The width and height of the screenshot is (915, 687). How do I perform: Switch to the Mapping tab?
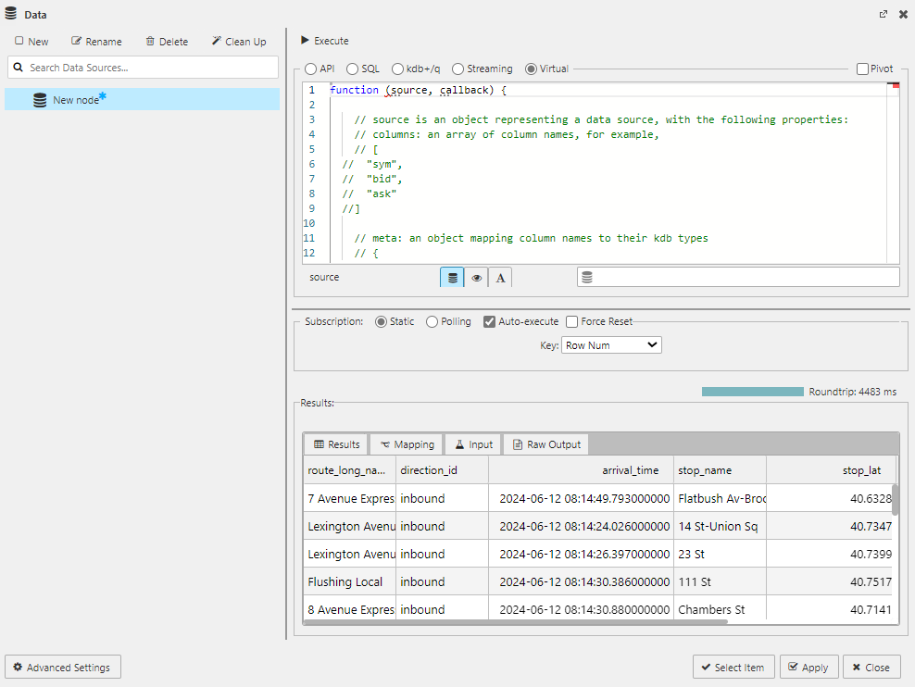pos(406,443)
